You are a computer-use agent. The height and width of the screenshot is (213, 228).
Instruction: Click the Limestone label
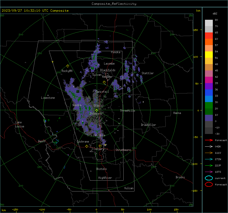pyautogui.click(x=48, y=98)
